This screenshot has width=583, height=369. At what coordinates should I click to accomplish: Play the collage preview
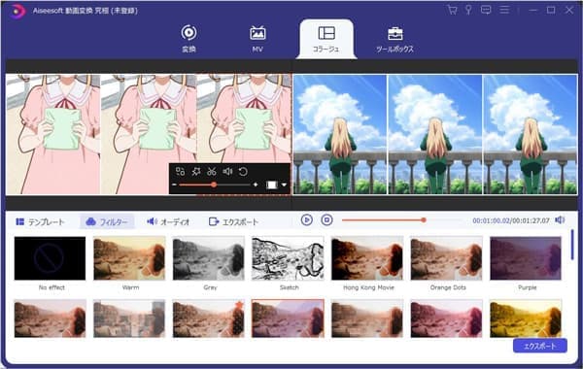(307, 220)
